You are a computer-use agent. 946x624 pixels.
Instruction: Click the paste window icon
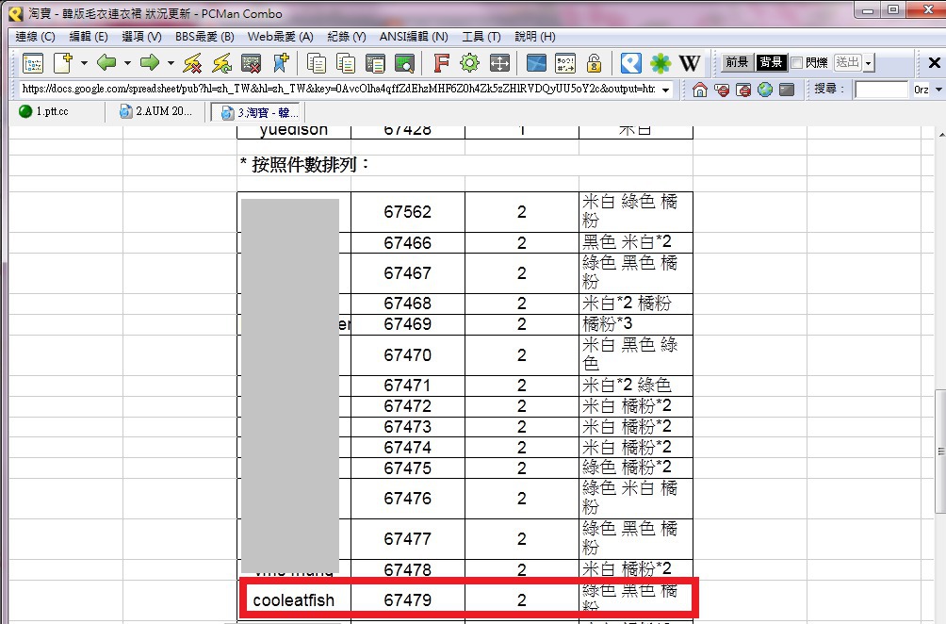(x=375, y=63)
